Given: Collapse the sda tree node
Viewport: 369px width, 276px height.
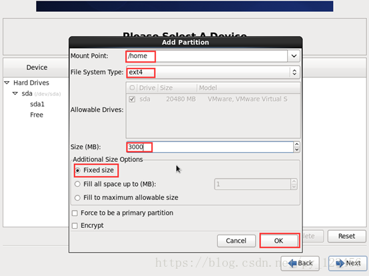Looking at the screenshot, I should click(x=15, y=93).
